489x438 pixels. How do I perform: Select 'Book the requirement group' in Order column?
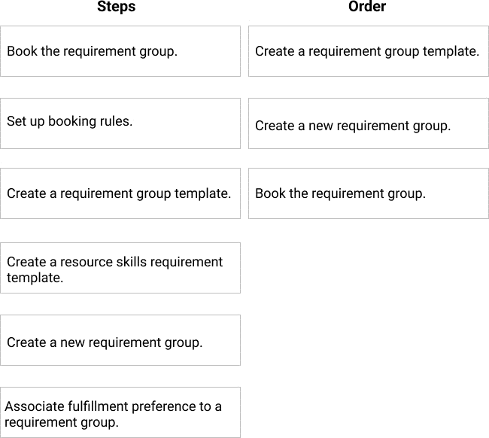(368, 193)
